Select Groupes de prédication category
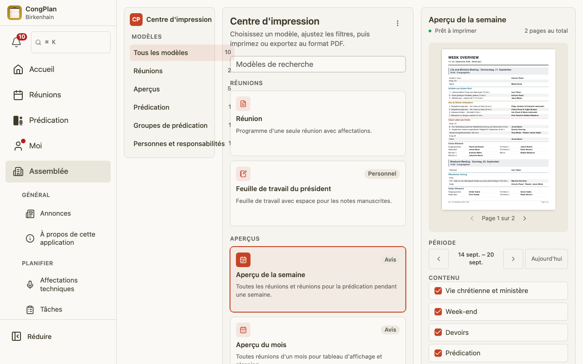This screenshot has width=583, height=364. (182, 126)
